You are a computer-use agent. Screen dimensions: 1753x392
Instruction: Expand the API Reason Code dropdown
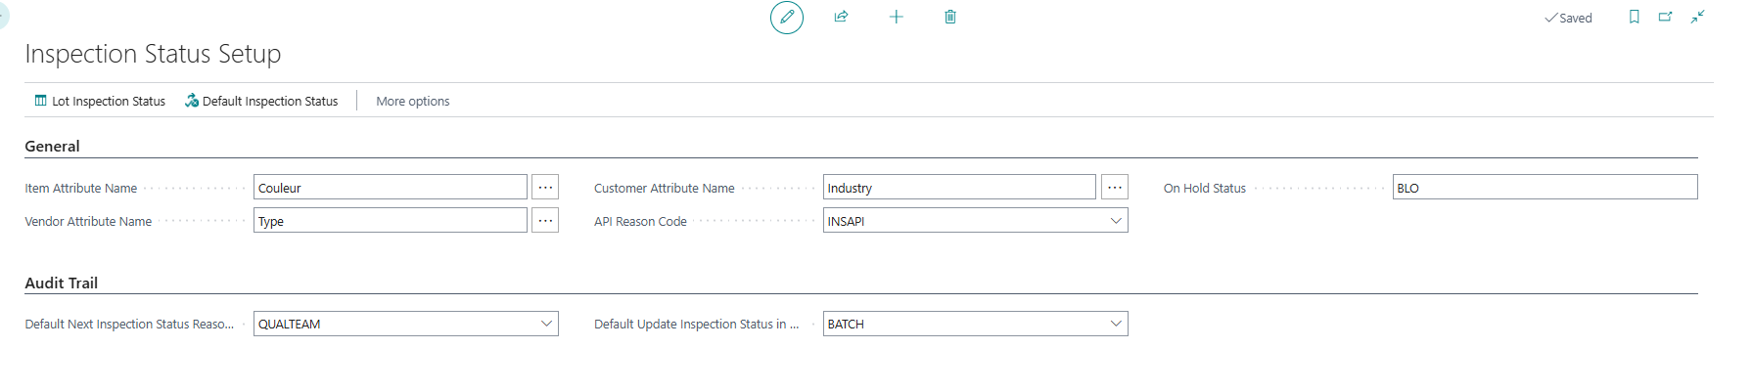[x=1115, y=221]
